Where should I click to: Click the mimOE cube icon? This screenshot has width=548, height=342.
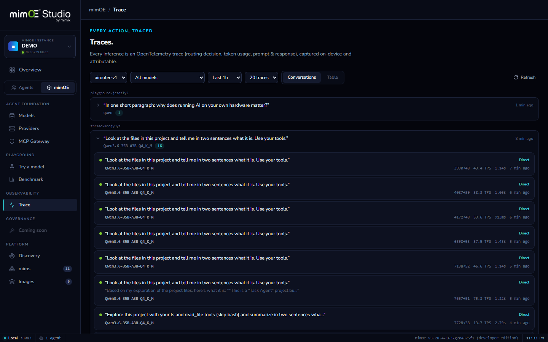[49, 87]
